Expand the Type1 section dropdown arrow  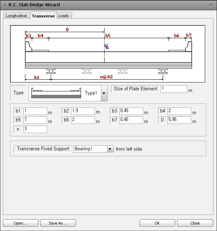[x=104, y=93]
